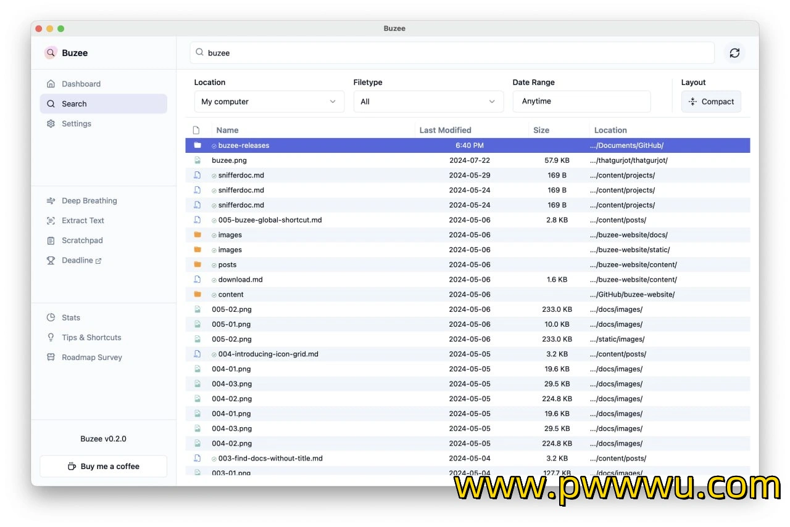Click document icon of 005-buzee-global-shortcut.md
Viewport: 790px width, 527px height.
197,220
